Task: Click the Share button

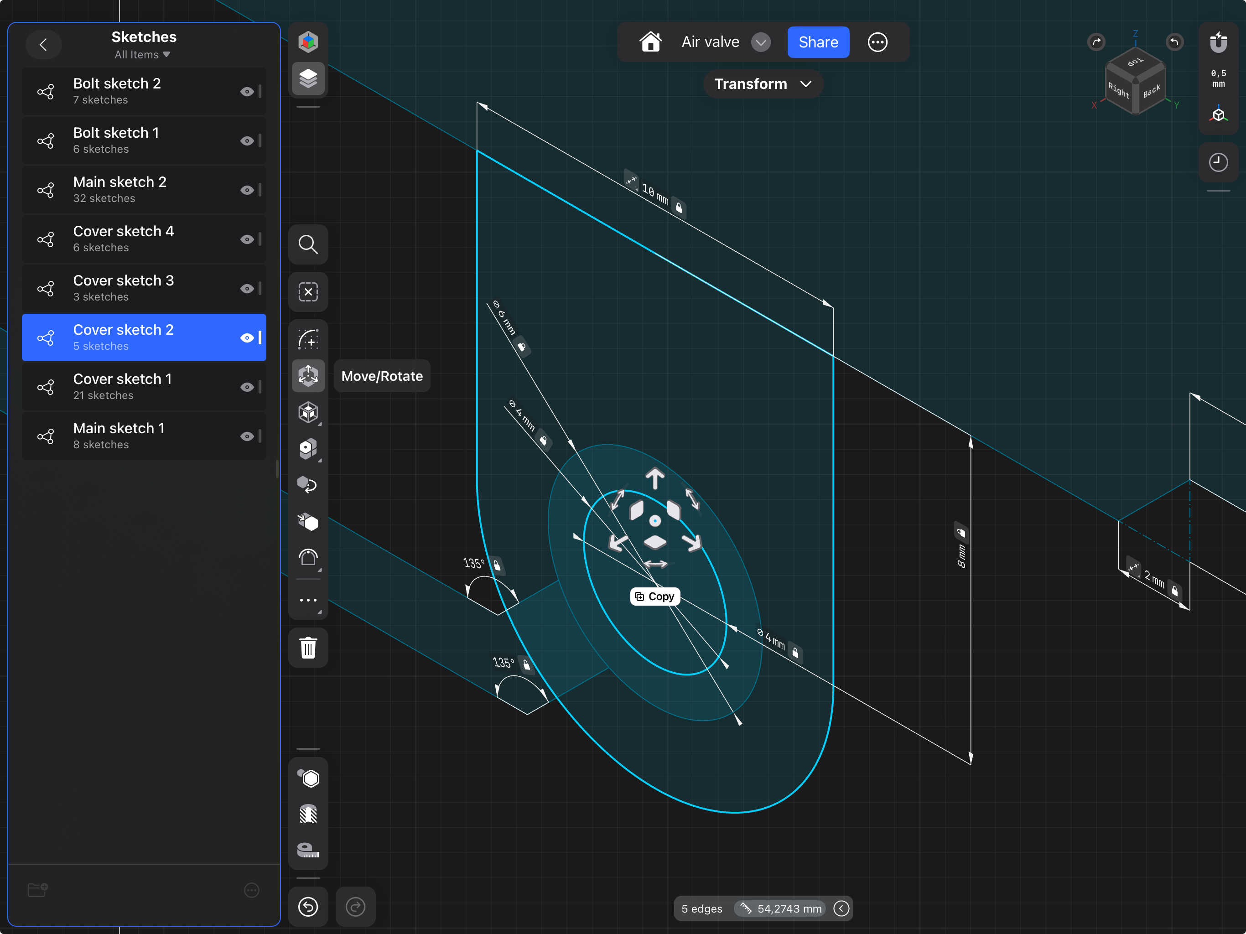Action: coord(818,42)
